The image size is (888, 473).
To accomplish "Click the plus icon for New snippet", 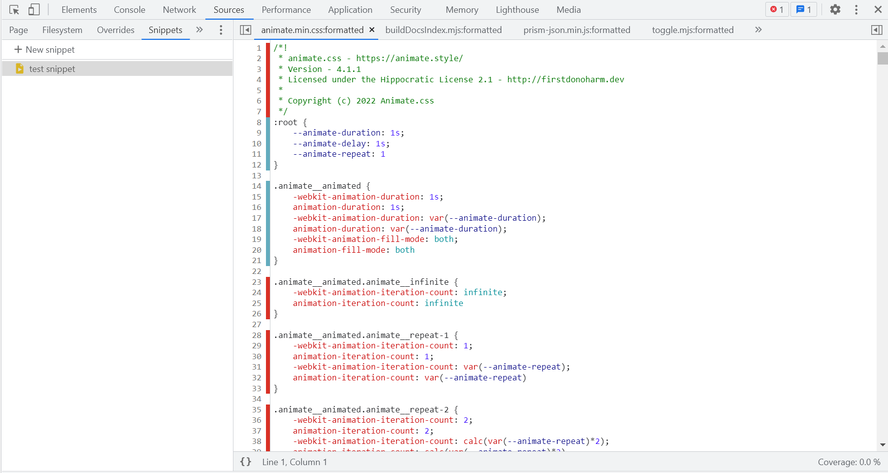I will click(x=18, y=49).
